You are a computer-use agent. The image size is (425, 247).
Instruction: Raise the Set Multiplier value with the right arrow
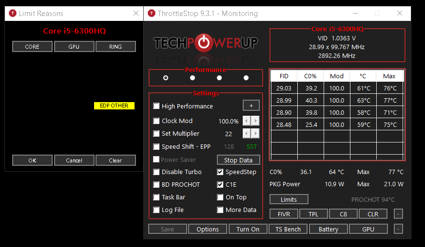(255, 133)
